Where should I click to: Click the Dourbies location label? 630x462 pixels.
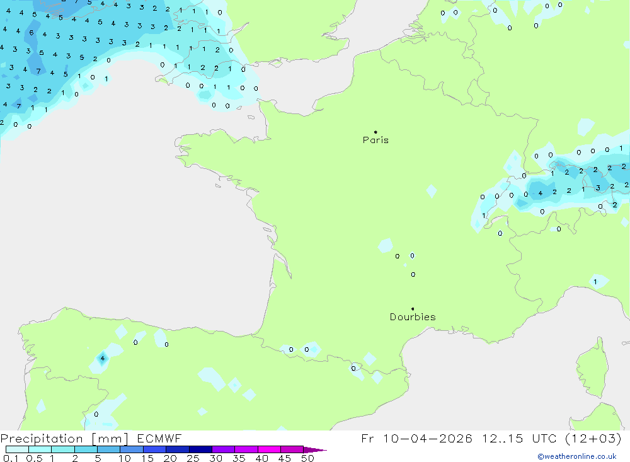413,317
